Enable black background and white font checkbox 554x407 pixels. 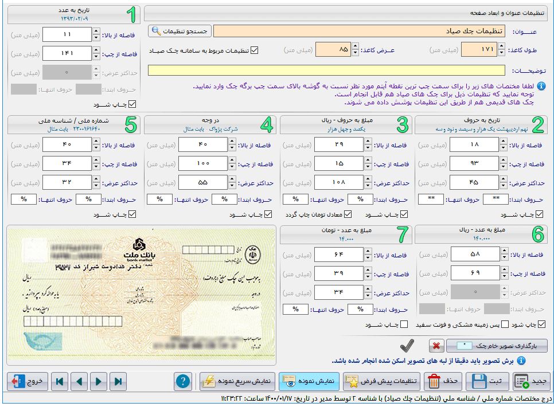click(x=505, y=325)
